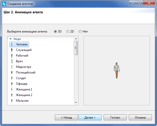The height and width of the screenshot is (126, 157).
Task: Cancel wizard with Отмена button
Action: point(140,117)
